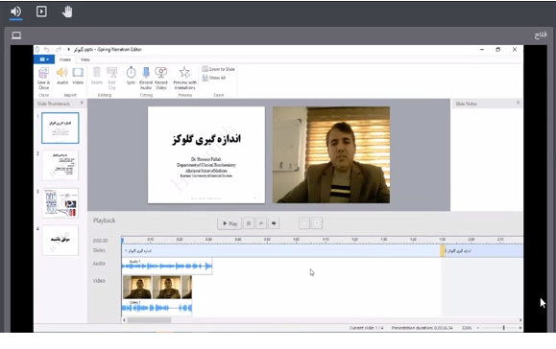
Task: Click the Slide Notes text area
Action: point(487,159)
